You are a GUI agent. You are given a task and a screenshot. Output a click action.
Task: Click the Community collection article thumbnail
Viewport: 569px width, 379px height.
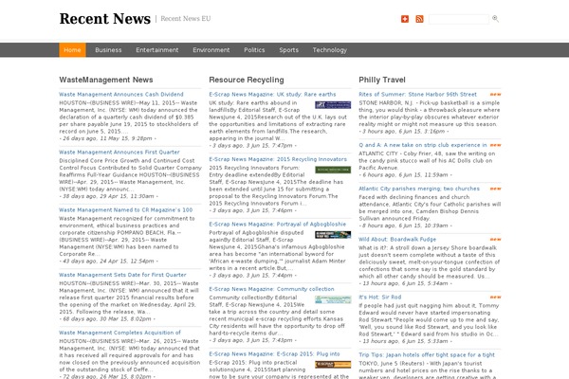point(333,299)
